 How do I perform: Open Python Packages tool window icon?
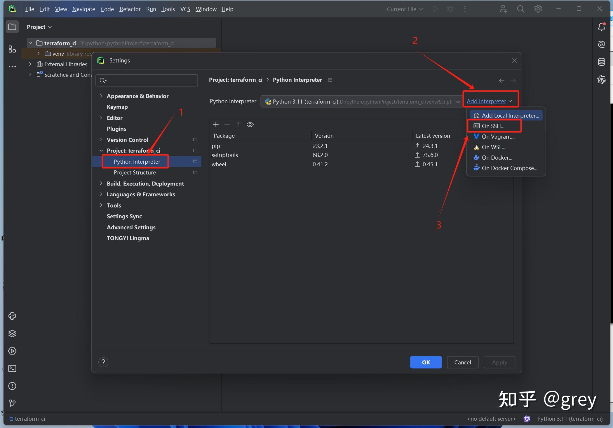(x=12, y=333)
